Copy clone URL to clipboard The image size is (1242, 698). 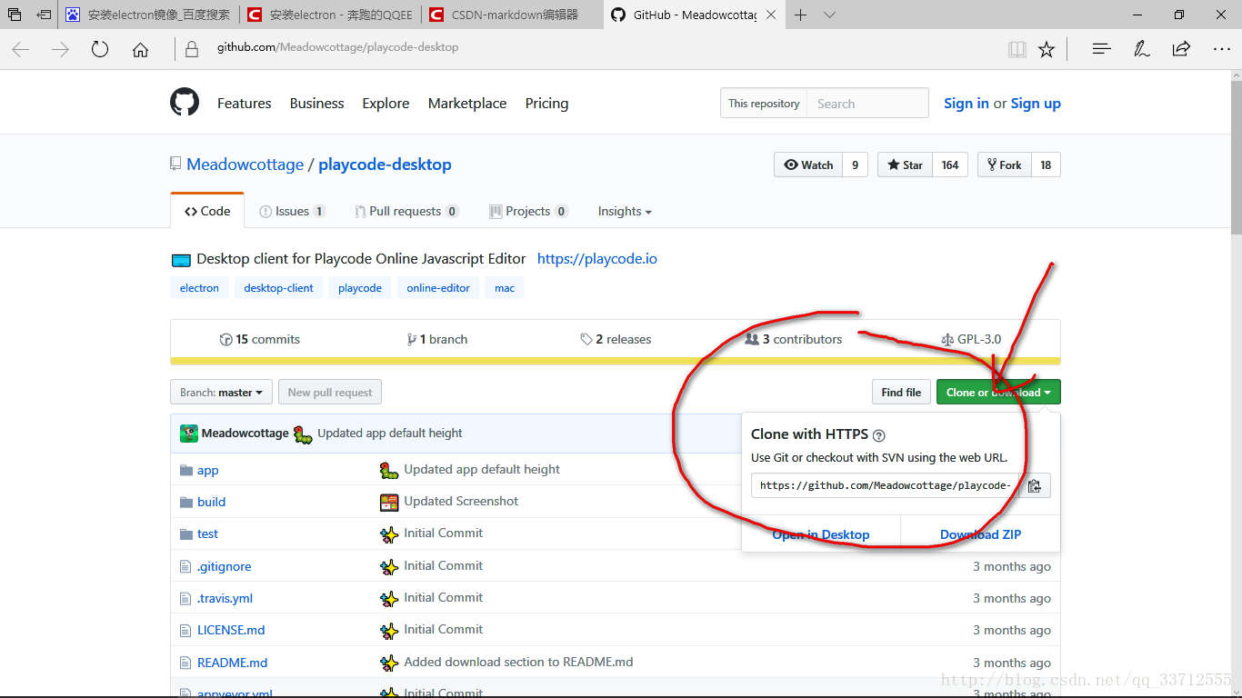click(1034, 485)
